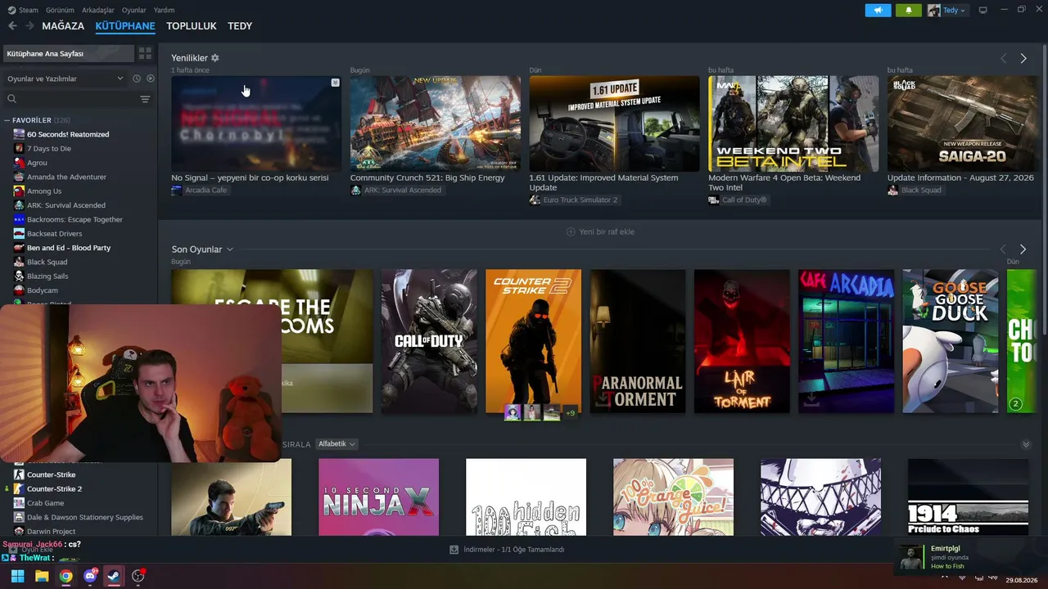
Task: Open the green notifications bell
Action: point(908,10)
